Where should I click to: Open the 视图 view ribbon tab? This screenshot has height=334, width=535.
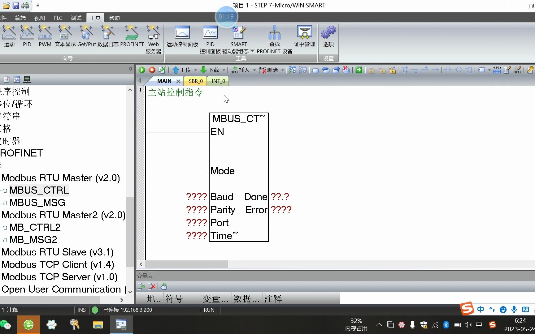(x=39, y=18)
